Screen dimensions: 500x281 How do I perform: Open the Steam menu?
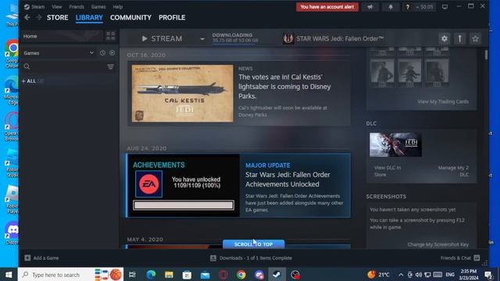34,7
